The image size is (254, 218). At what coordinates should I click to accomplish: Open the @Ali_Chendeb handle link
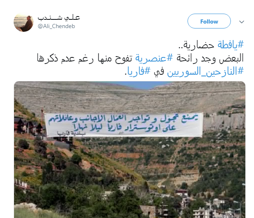(x=56, y=26)
